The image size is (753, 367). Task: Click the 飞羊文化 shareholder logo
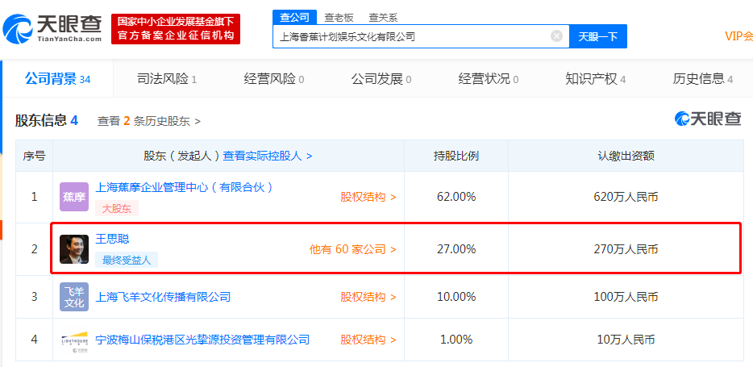74,297
